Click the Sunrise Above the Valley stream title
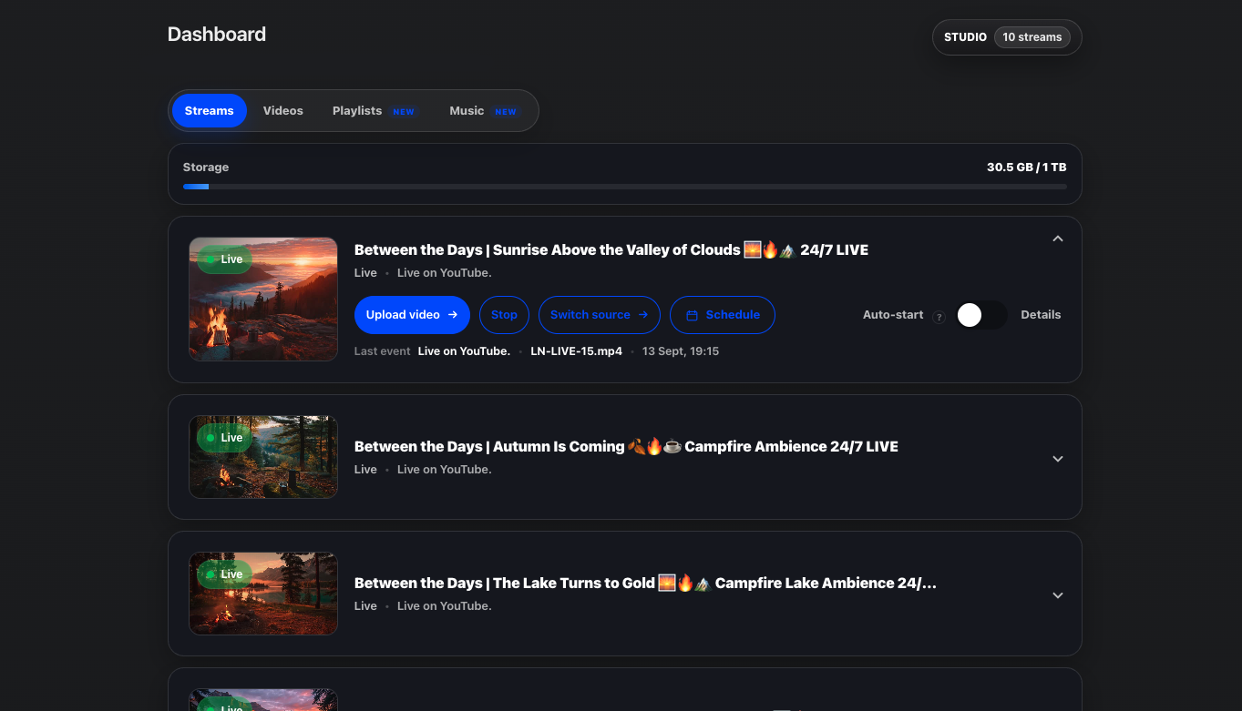Viewport: 1242px width, 711px height. tap(611, 249)
